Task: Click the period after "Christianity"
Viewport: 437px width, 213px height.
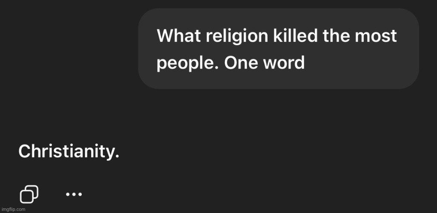Action: (117, 156)
